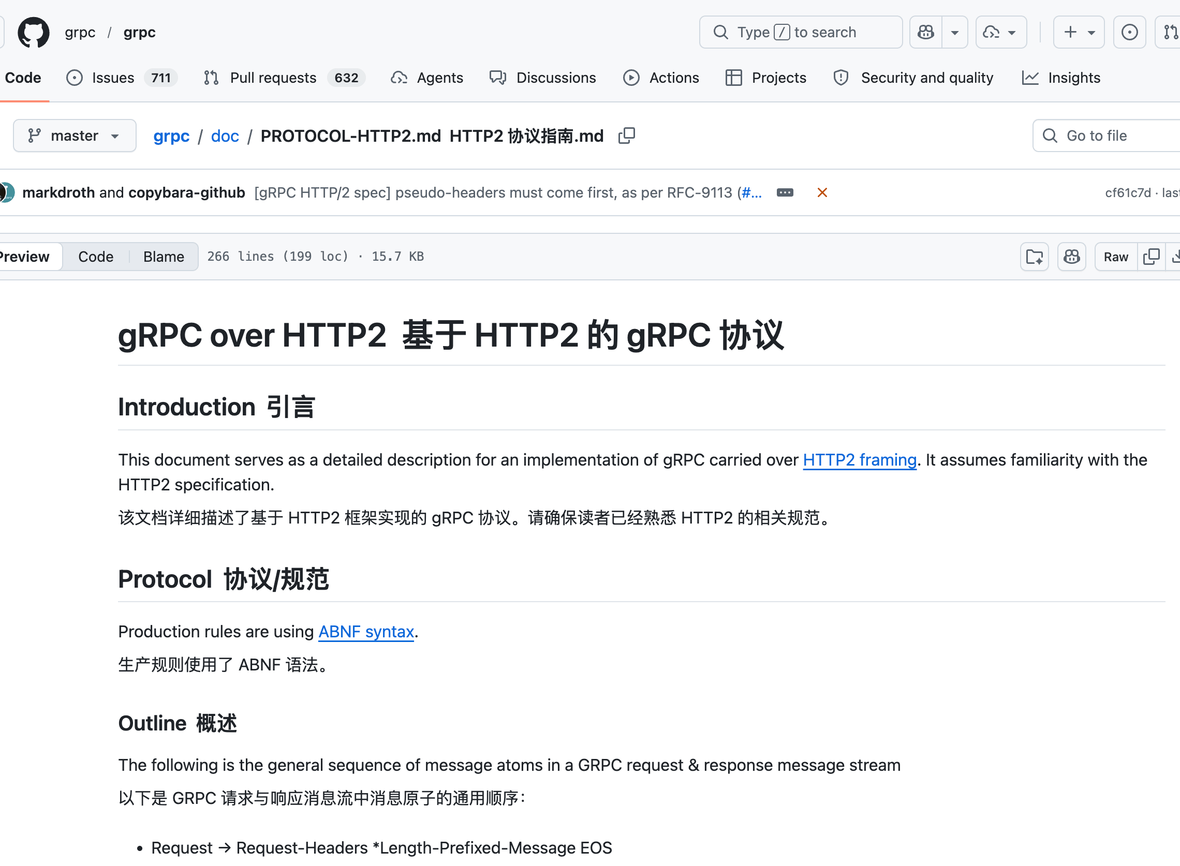Open the Insights tab
1180x866 pixels.
pyautogui.click(x=1061, y=78)
